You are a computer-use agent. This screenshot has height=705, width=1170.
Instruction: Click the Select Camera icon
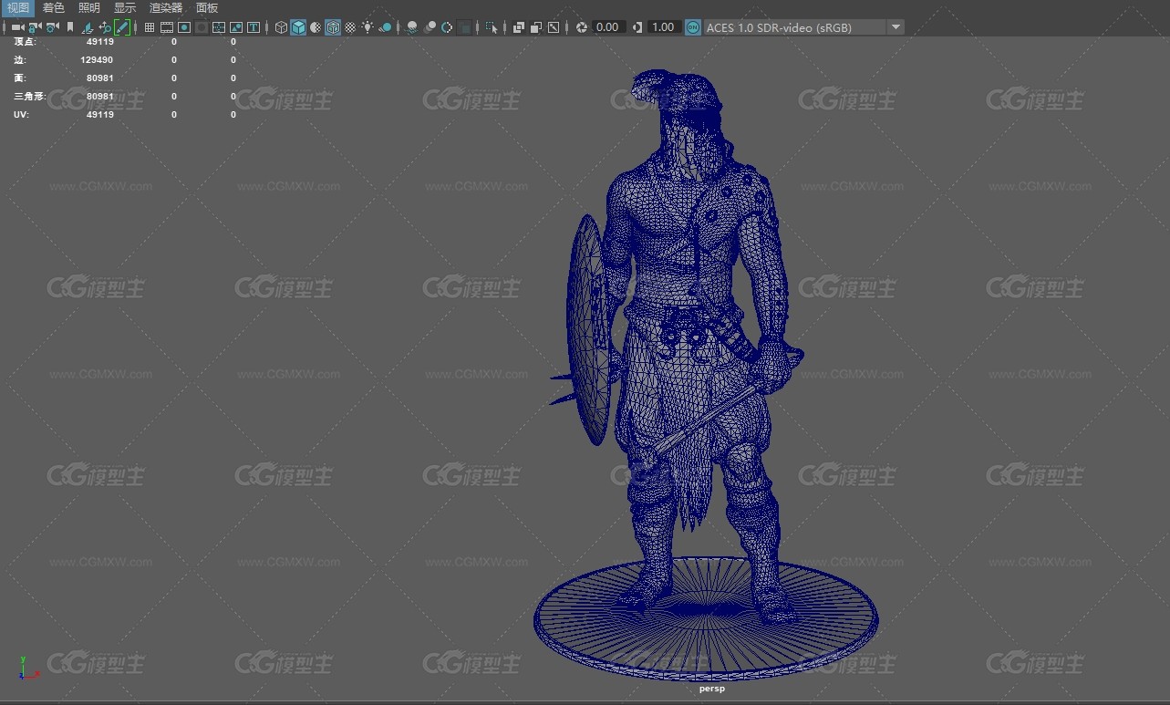pos(17,27)
